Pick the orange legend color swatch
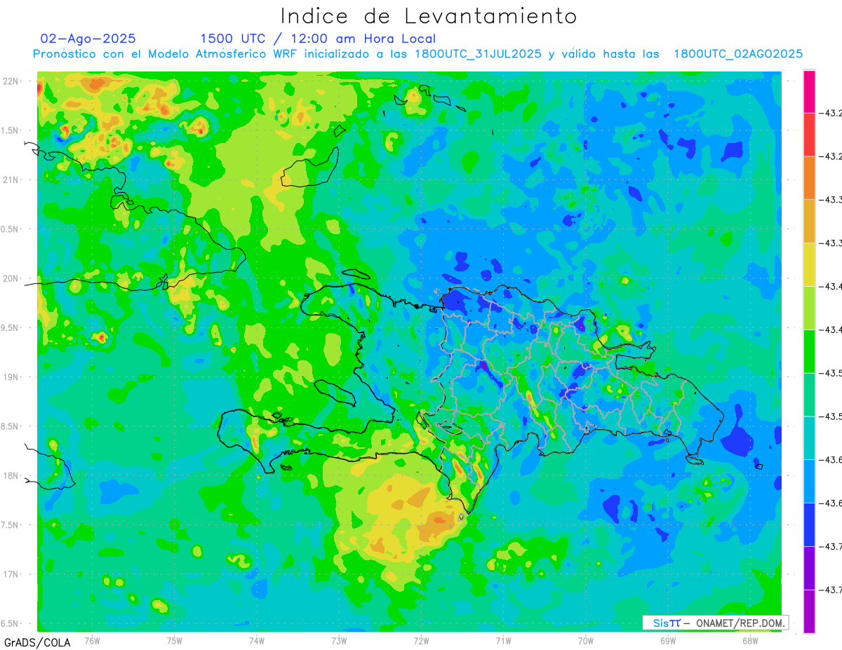The height and width of the screenshot is (650, 842). tap(809, 177)
